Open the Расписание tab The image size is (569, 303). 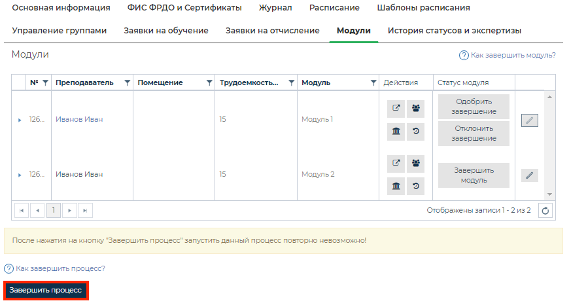334,8
